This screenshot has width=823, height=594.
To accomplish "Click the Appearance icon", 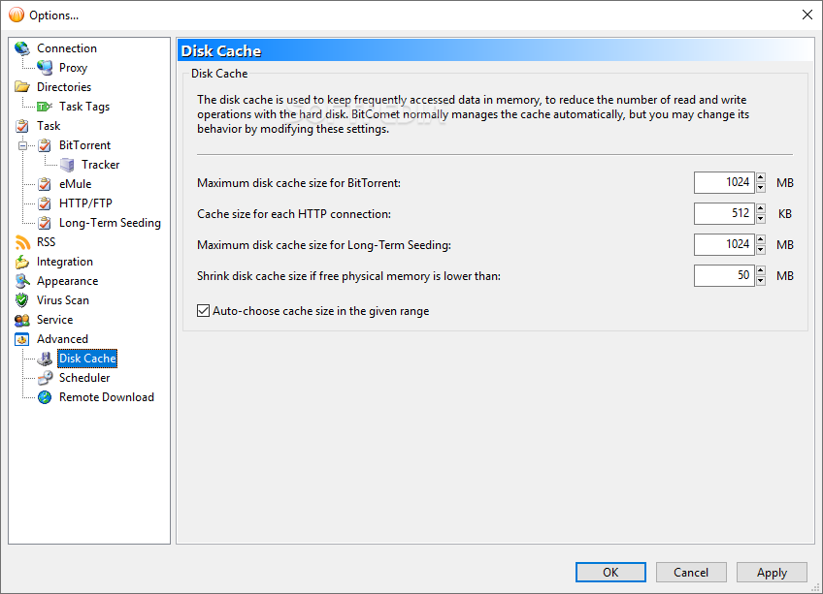I will pos(22,281).
